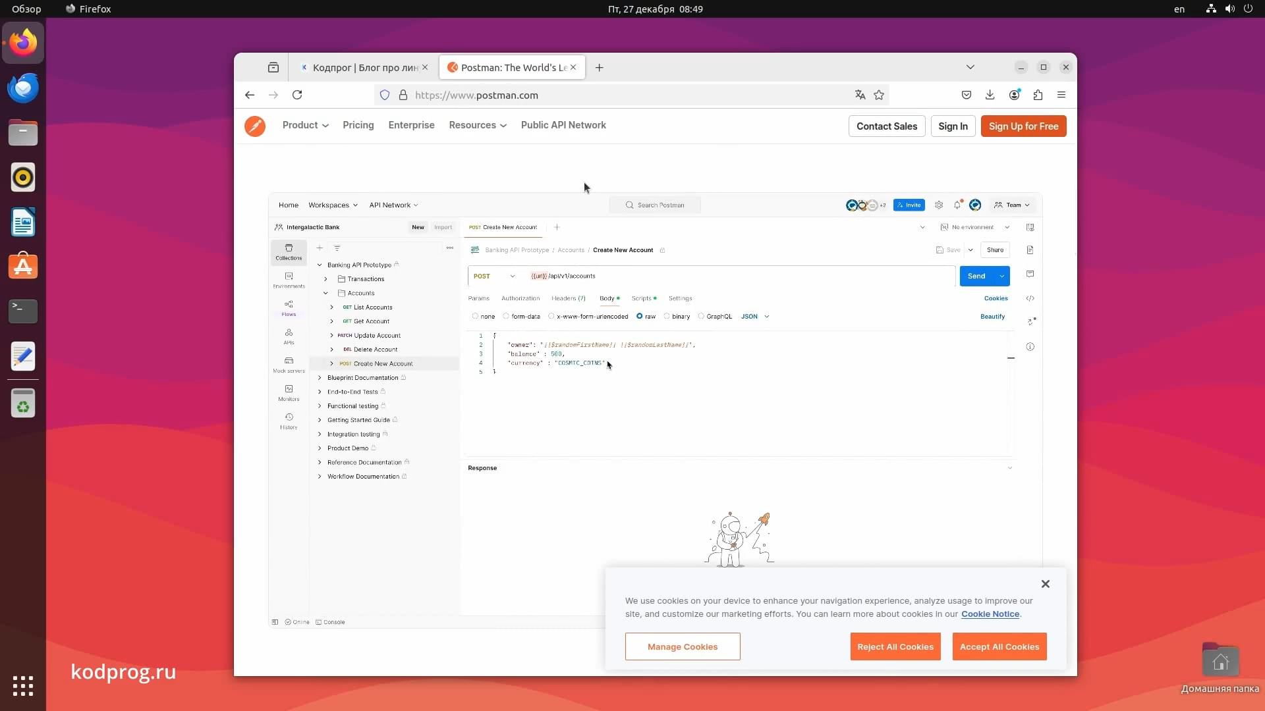Bookmark this page with the star icon
This screenshot has height=711, width=1265.
(x=879, y=95)
